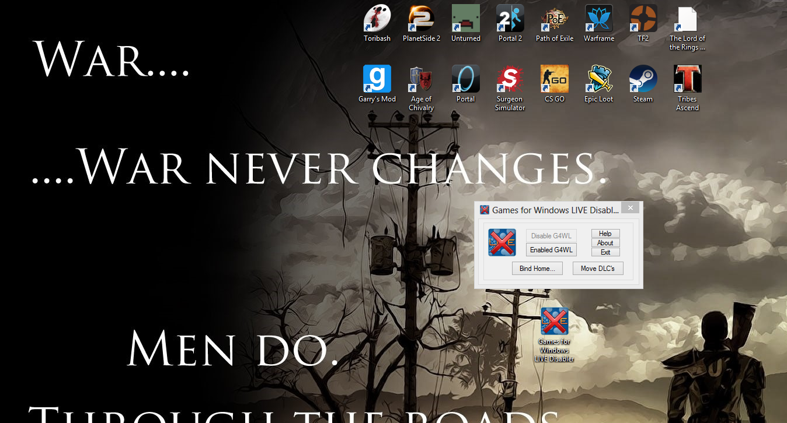Click the original Portal desktop shortcut
Image resolution: width=787 pixels, height=423 pixels.
[466, 84]
